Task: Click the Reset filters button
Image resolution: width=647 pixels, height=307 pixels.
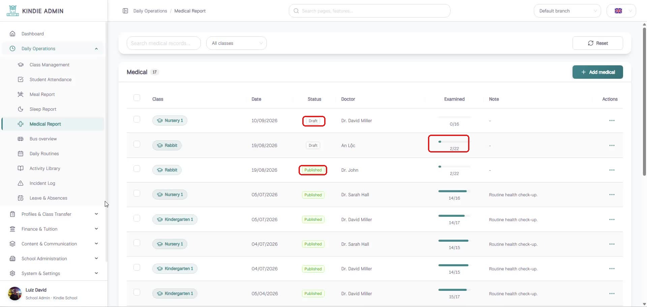Action: tap(597, 43)
